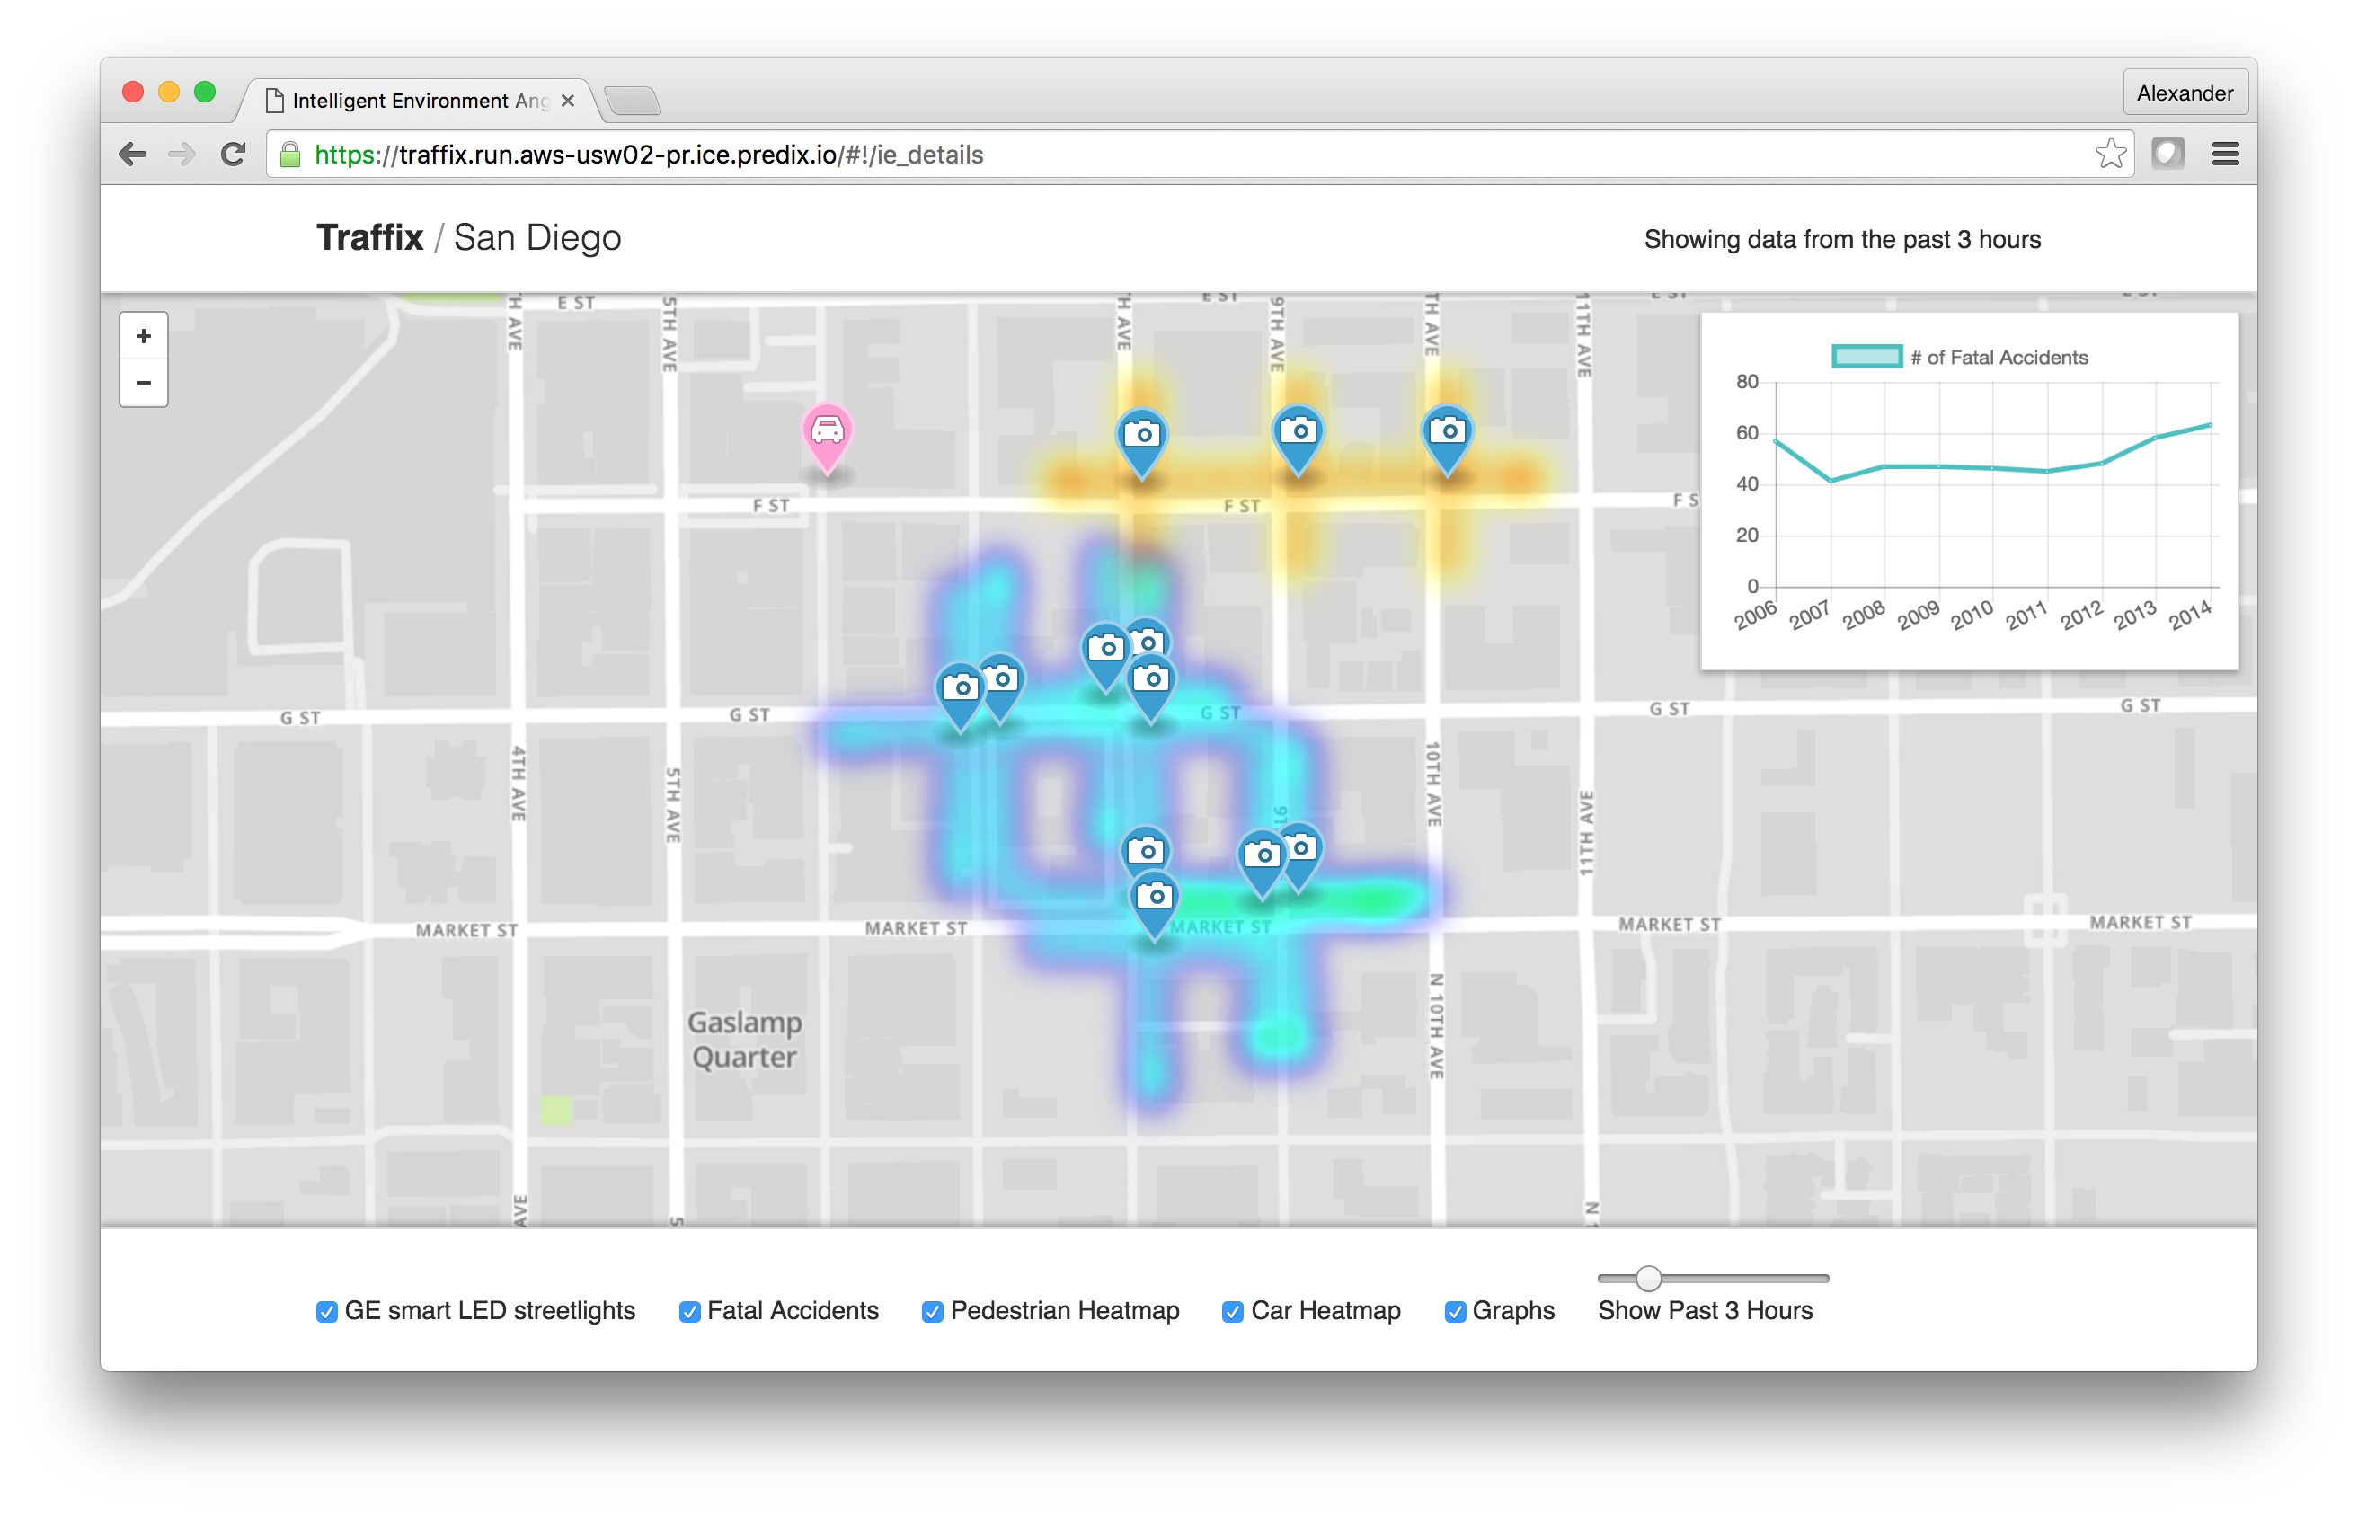
Task: Toggle the Pedestrian Heatmap checkbox
Action: (933, 1311)
